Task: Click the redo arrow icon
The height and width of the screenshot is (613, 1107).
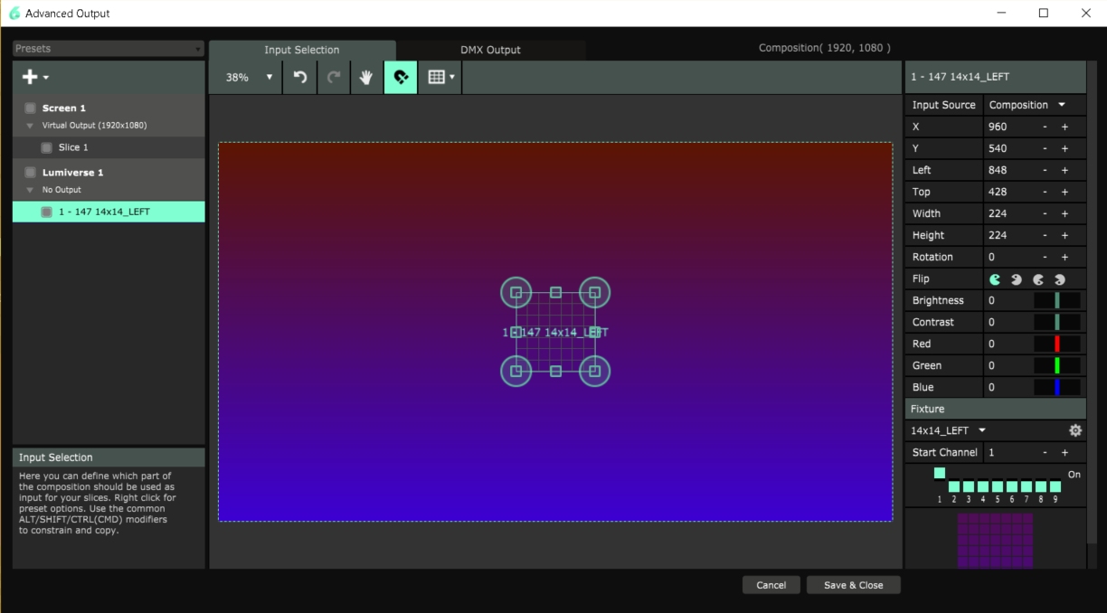Action: pos(332,77)
